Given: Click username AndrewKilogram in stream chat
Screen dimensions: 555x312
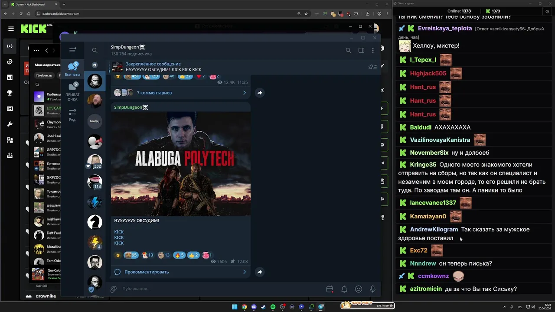Looking at the screenshot, I should coord(434,230).
